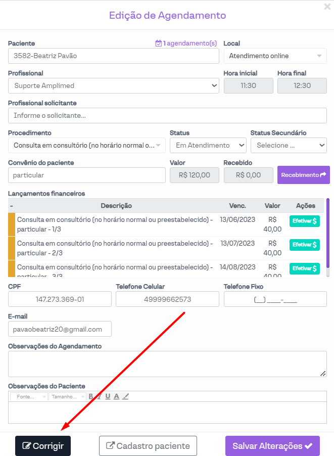Expand the Procedimento dropdown
334x456 pixels.
coord(87,146)
